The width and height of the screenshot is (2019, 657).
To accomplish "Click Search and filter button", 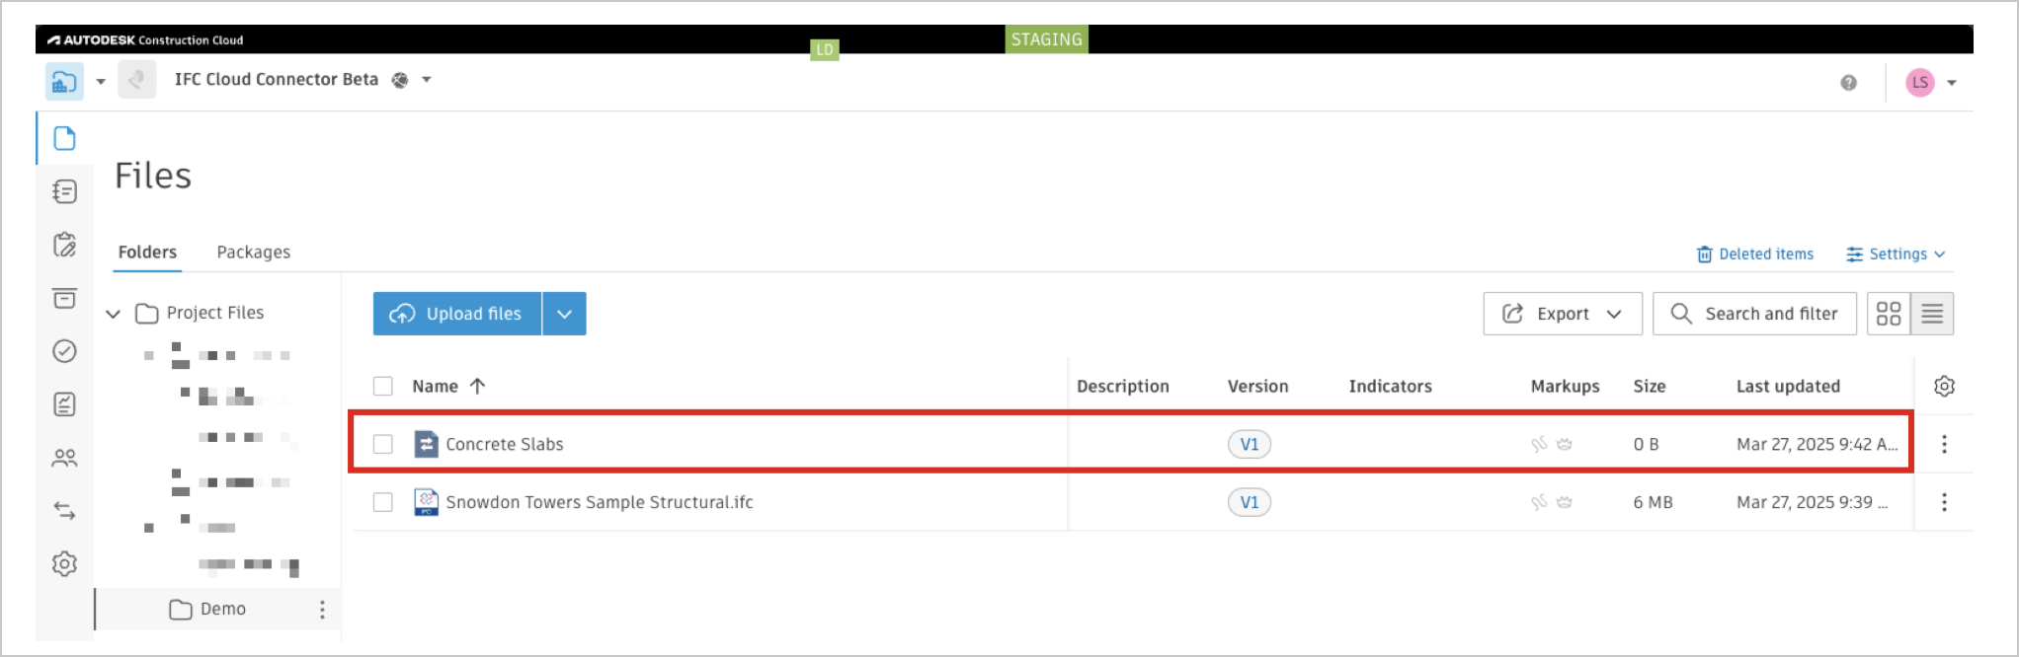I will coord(1754,314).
